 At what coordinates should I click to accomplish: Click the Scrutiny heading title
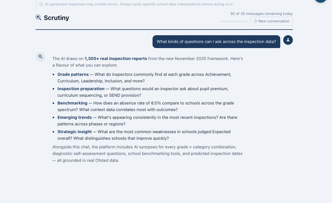coord(56,18)
